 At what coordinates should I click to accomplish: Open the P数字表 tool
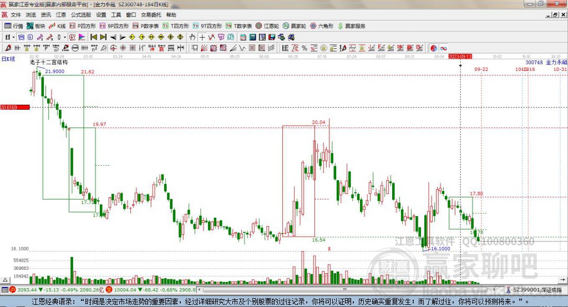pos(146,25)
